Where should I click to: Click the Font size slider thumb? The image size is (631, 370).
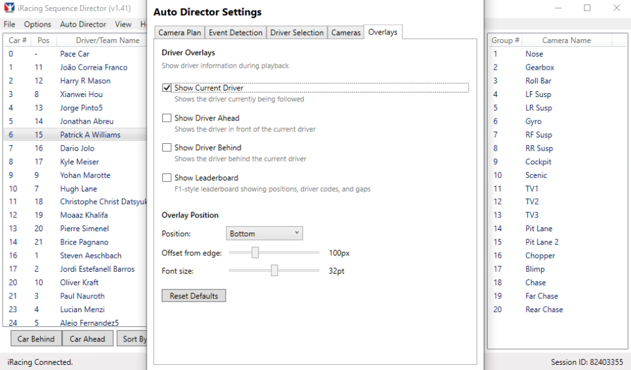(x=274, y=270)
